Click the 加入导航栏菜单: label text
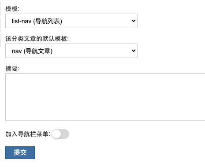This screenshot has height=167, width=205. 28,134
